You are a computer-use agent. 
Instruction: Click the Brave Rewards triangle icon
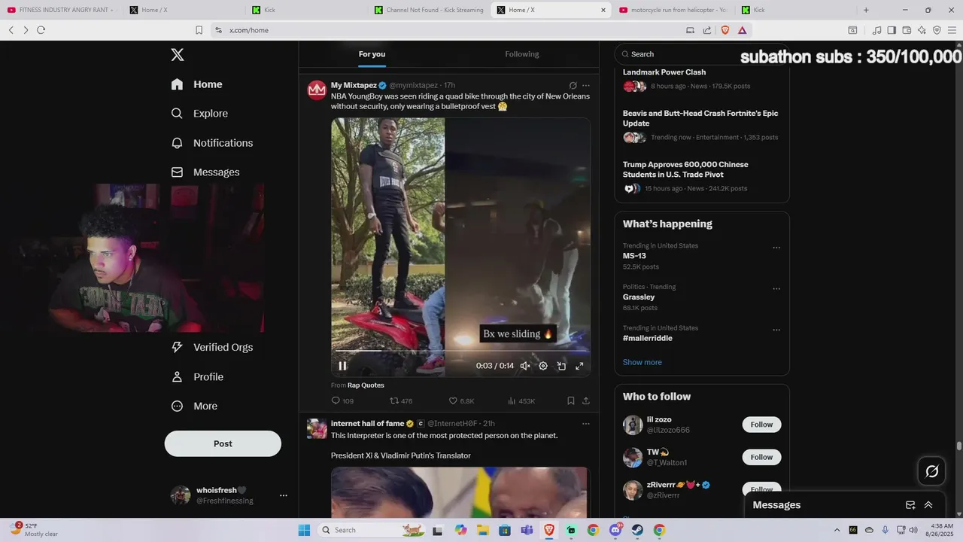pyautogui.click(x=743, y=30)
